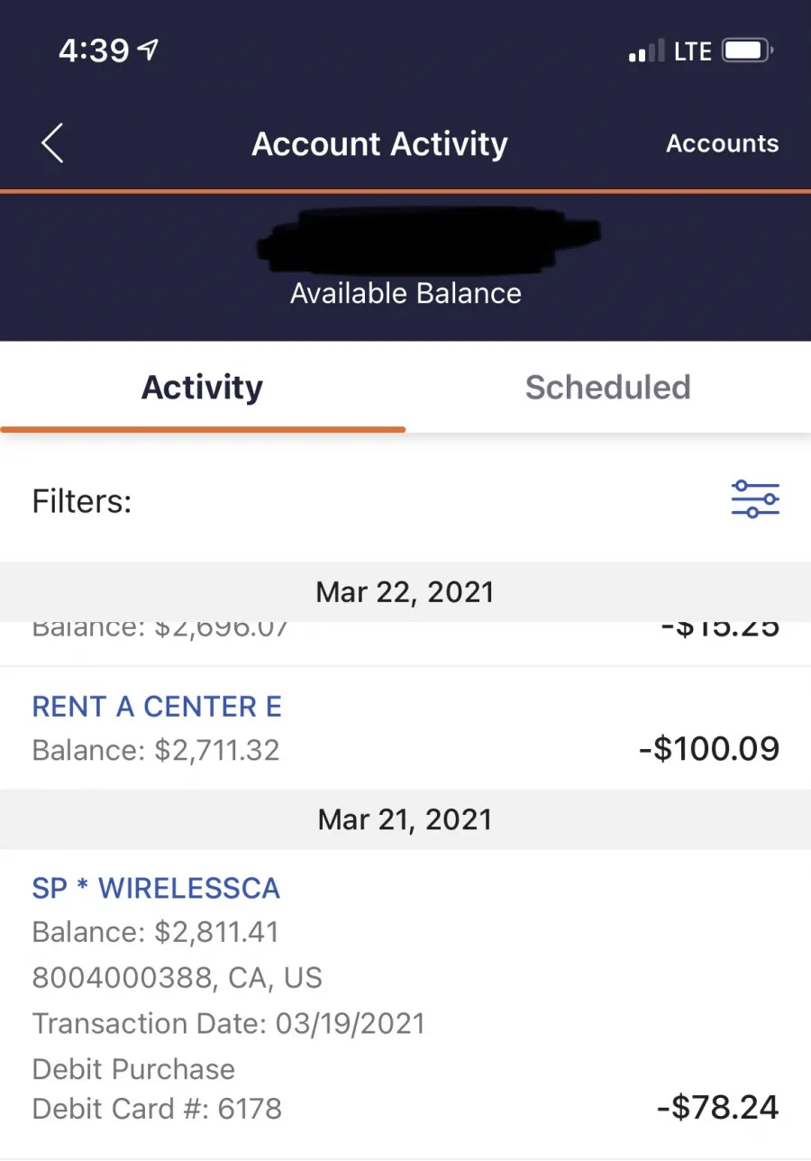Screen dimensions: 811x1161
Task: Tap the cellular signal bars icon
Action: coord(646,51)
